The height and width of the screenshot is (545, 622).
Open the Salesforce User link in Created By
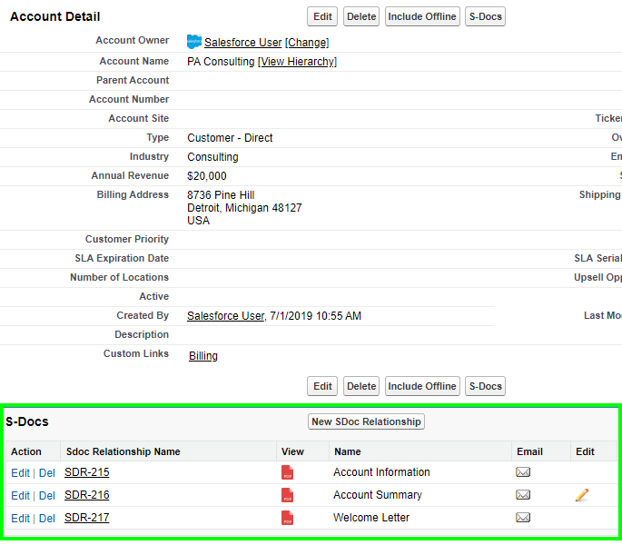tap(226, 316)
